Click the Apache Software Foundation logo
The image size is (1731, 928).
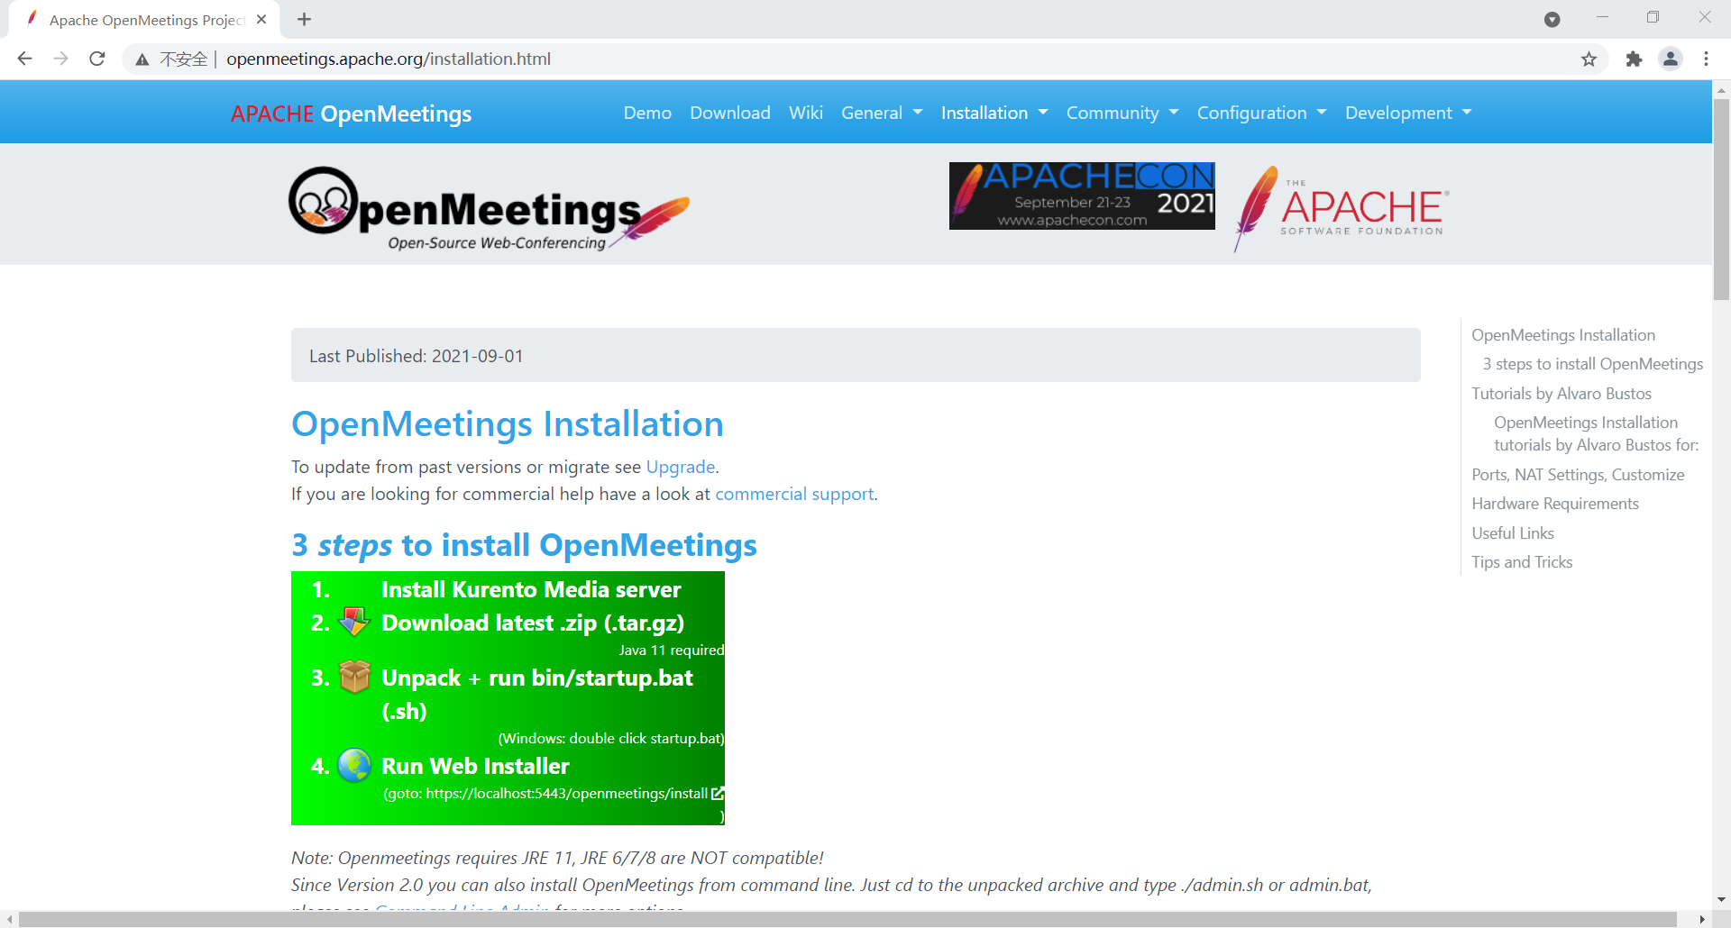1342,208
